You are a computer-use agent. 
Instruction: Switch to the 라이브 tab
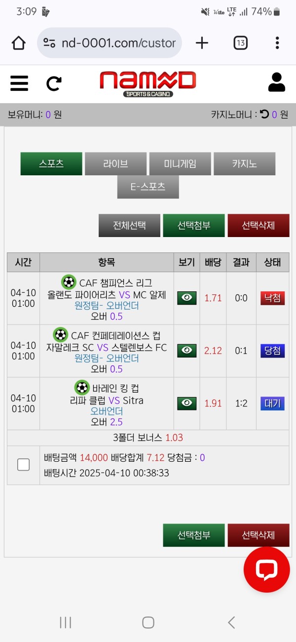click(x=115, y=164)
